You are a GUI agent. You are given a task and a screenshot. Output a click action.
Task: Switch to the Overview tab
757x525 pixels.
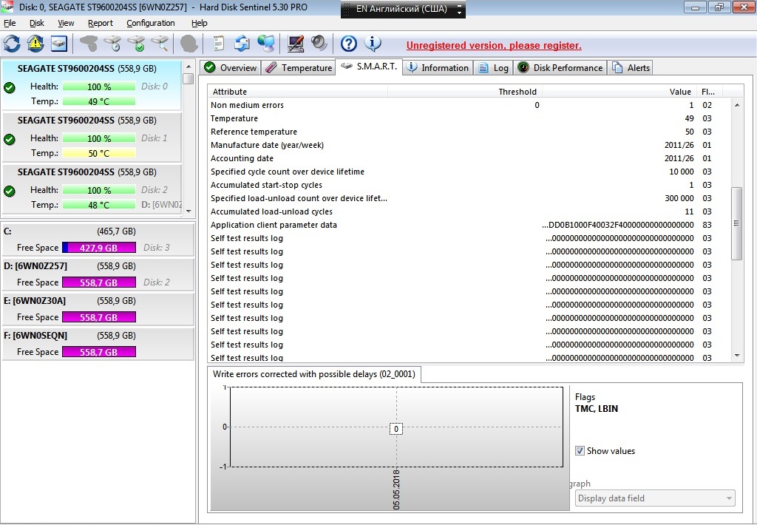[x=231, y=67]
